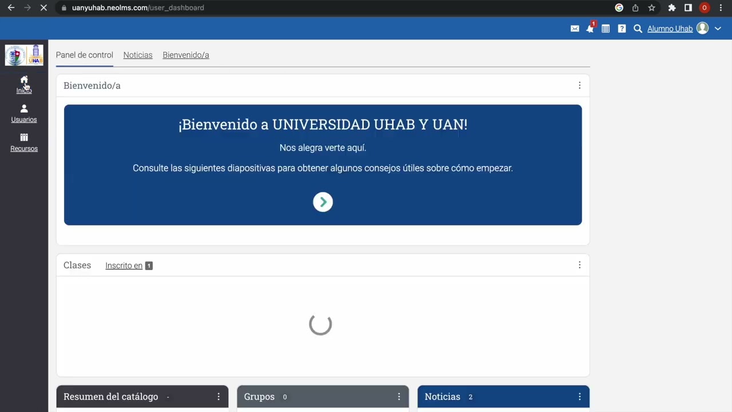Click the Resumen del catálogo header
732x412 pixels.
point(111,397)
